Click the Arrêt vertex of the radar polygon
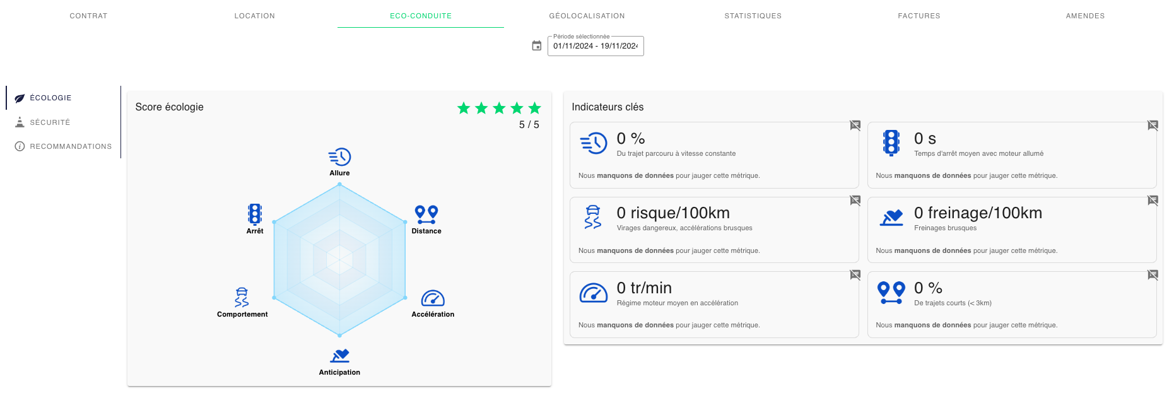This screenshot has height=398, width=1174. click(x=274, y=222)
